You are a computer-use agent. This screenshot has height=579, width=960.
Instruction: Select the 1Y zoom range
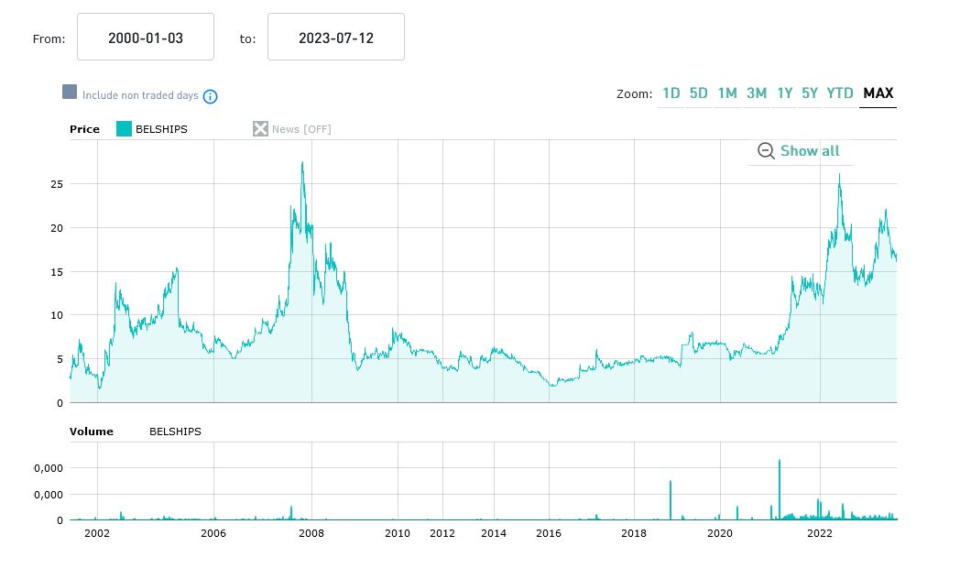(x=785, y=93)
